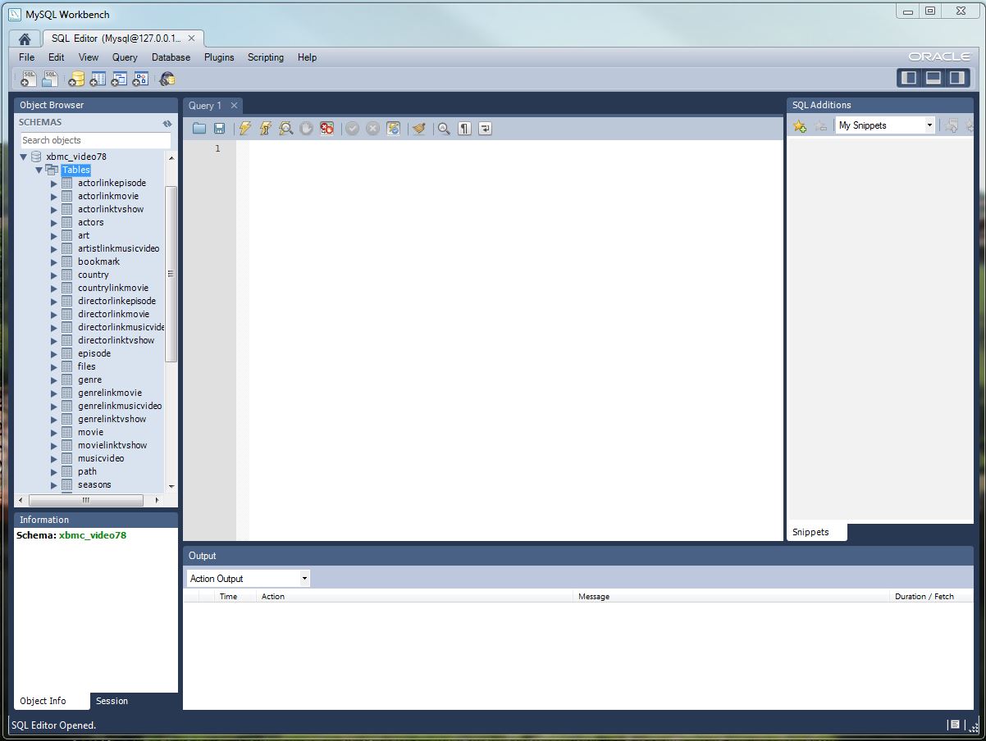Viewport: 986px width, 741px height.
Task: Toggle the bottom output panel visibility
Action: 933,78
